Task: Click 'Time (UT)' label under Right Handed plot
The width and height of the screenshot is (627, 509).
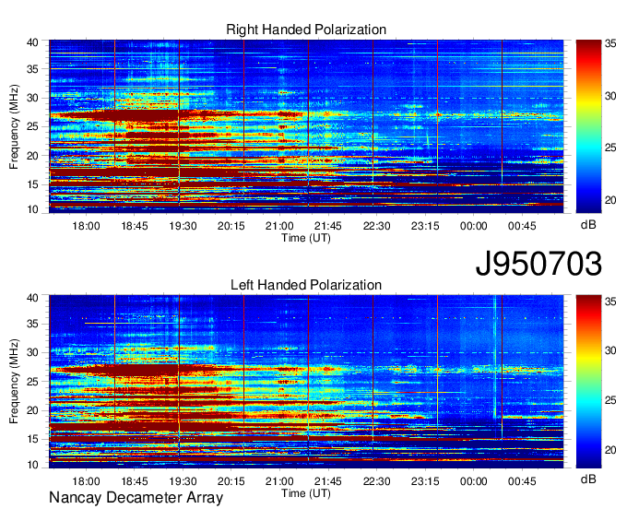Action: pyautogui.click(x=306, y=238)
